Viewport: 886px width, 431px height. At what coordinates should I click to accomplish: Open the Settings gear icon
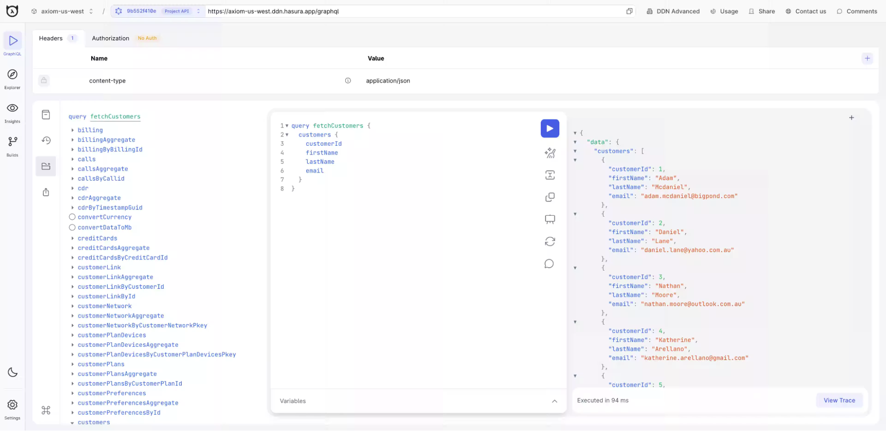(x=12, y=405)
